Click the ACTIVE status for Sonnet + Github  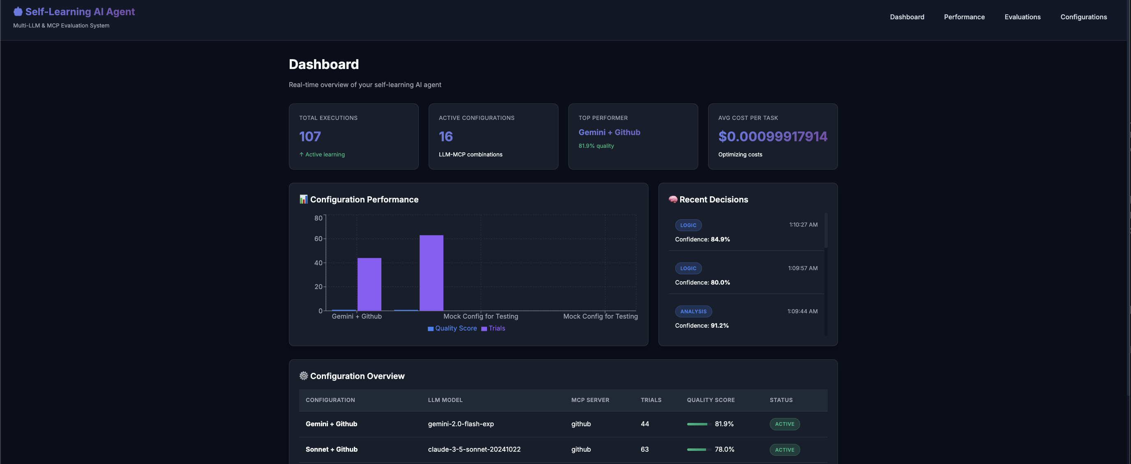(x=784, y=450)
